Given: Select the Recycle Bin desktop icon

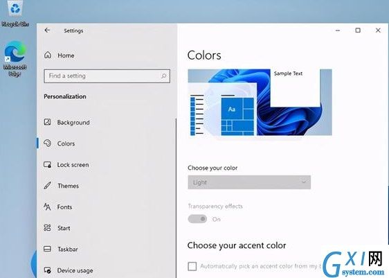Looking at the screenshot, I should pos(15,14).
